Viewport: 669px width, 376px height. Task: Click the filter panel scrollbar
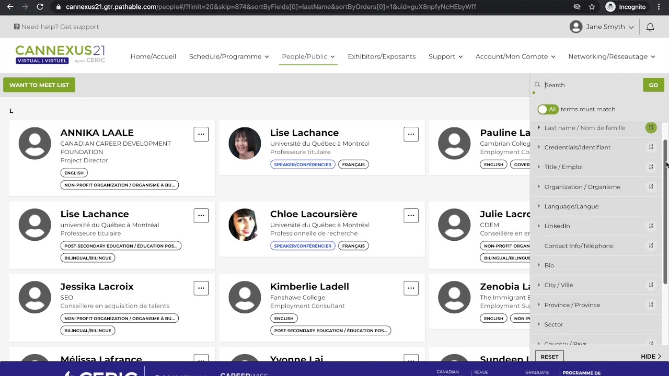point(665,213)
